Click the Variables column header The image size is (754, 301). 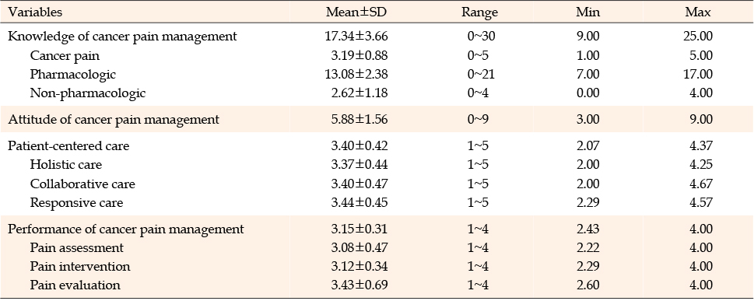[x=35, y=12]
